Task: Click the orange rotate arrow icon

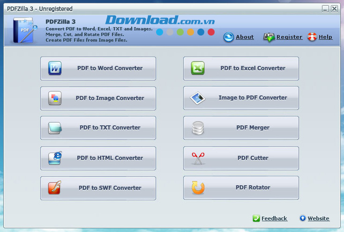Action: (x=198, y=188)
